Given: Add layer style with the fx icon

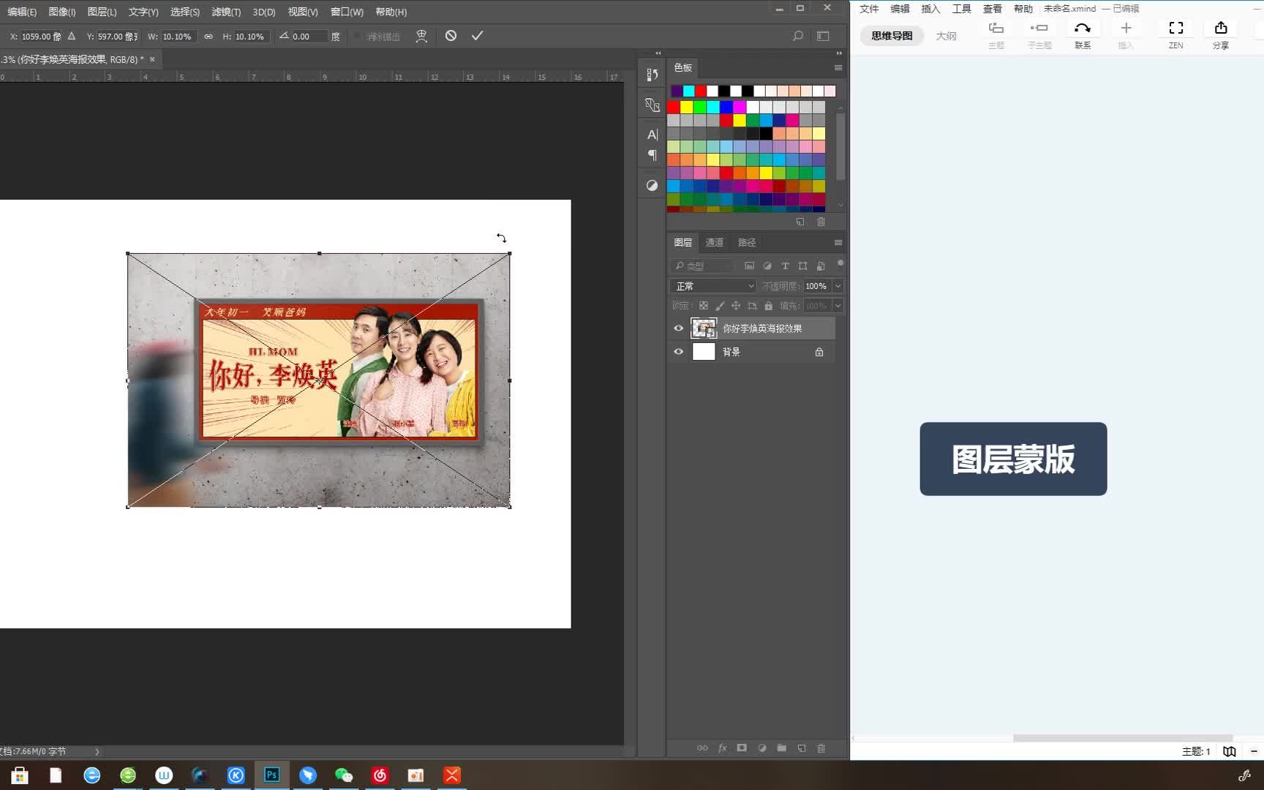Looking at the screenshot, I should pos(722,748).
